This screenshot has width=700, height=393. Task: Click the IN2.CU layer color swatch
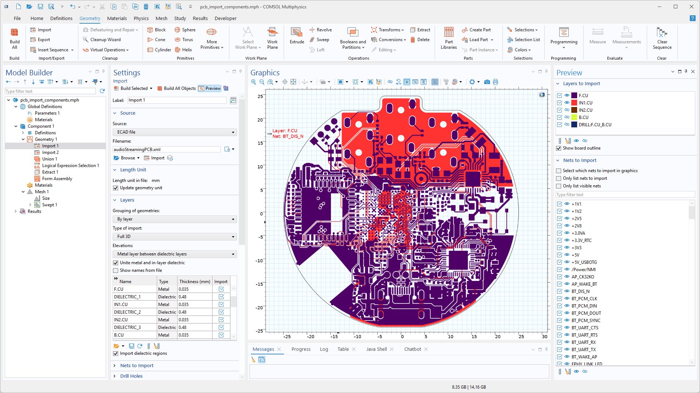coord(574,110)
